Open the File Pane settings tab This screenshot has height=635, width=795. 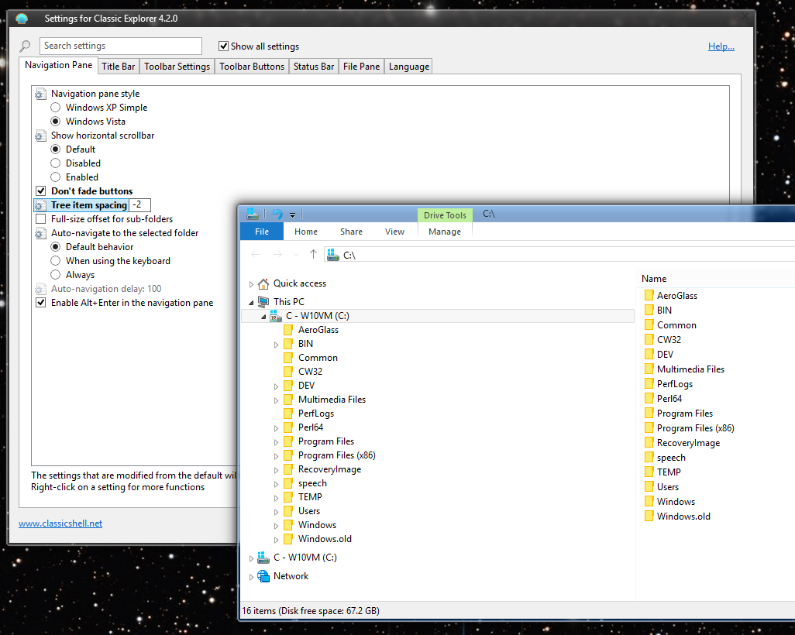tap(362, 67)
